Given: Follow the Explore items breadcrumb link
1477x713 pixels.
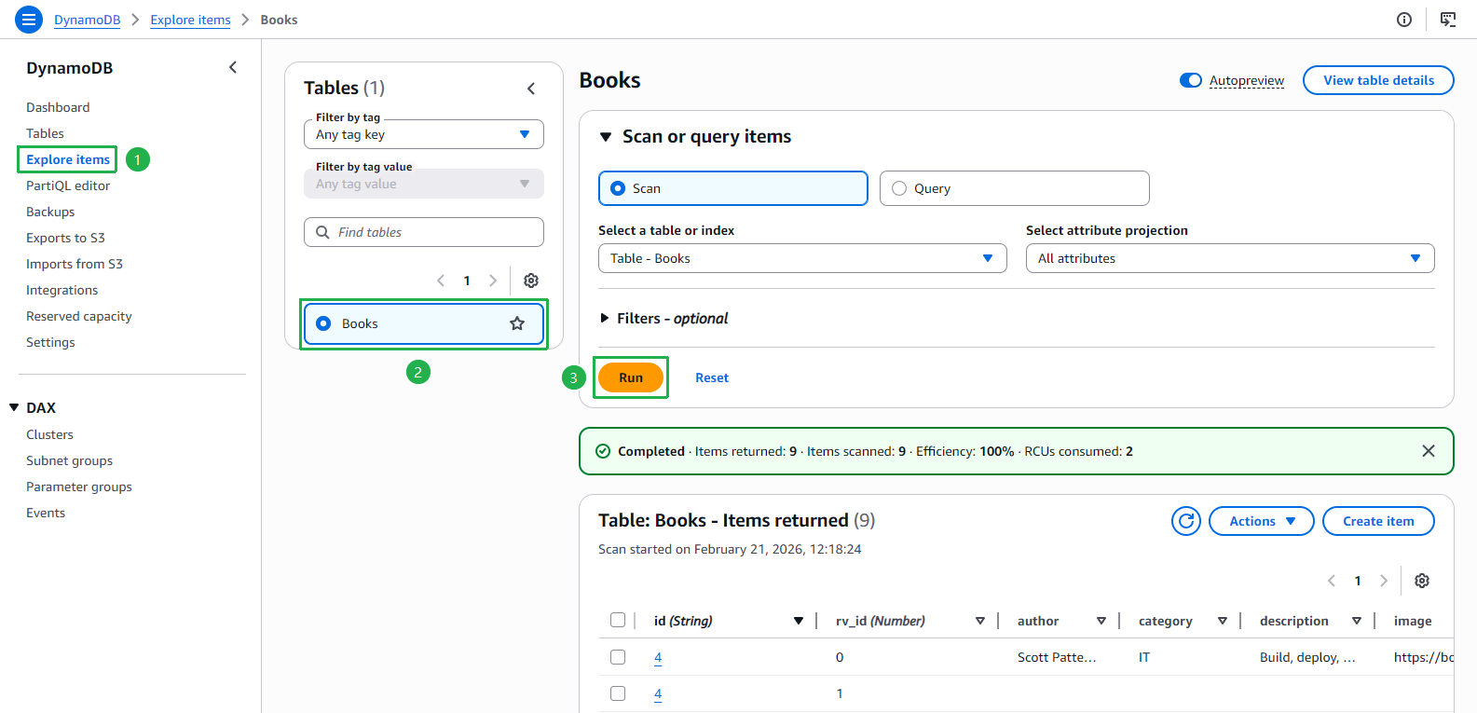Looking at the screenshot, I should coord(190,20).
